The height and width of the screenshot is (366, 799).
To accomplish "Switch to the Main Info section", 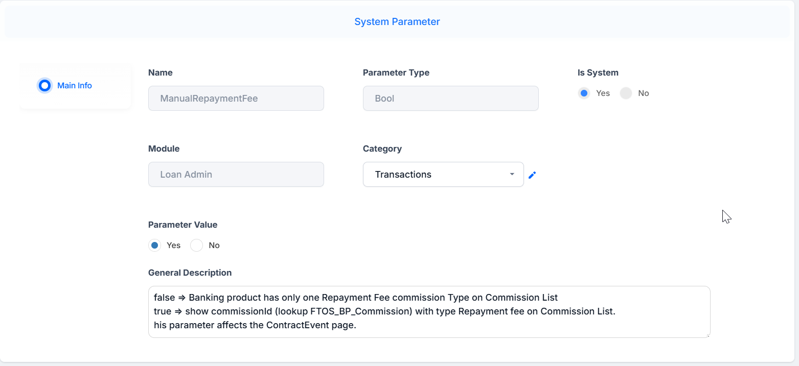I will (75, 86).
